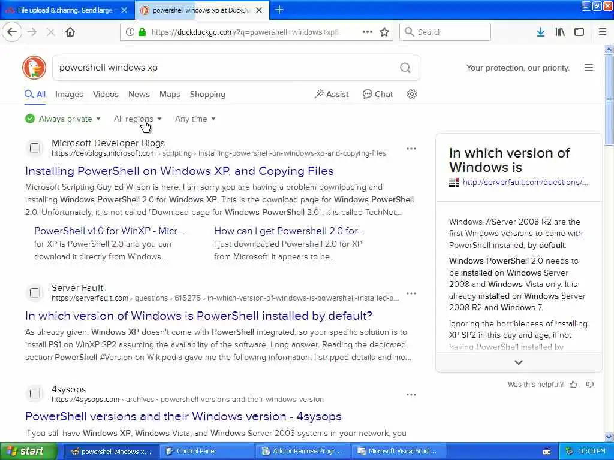Open PowerShell versions 4sysops result
The width and height of the screenshot is (614, 460).
click(183, 417)
